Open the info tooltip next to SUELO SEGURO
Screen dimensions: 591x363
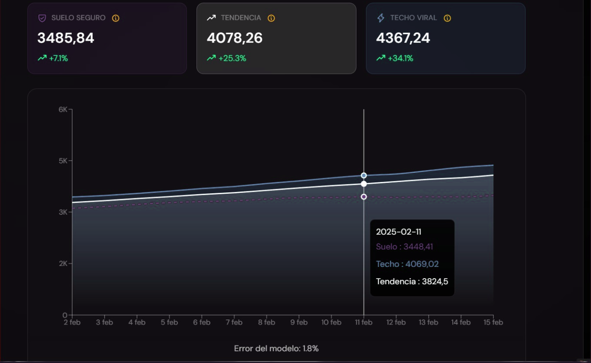coord(115,18)
